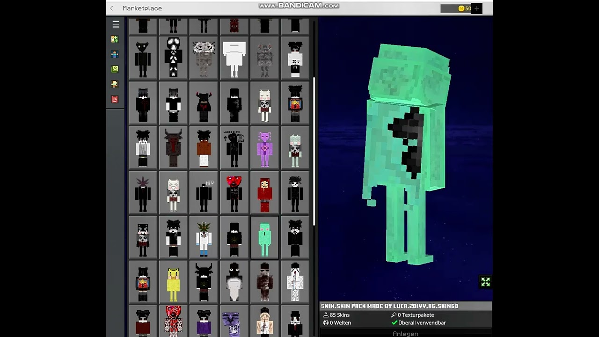Select the skin with red heart glasses
Viewport: 599px width, 337px height.
click(234, 193)
